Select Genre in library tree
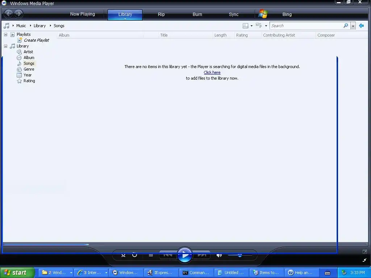The image size is (371, 278). click(29, 69)
